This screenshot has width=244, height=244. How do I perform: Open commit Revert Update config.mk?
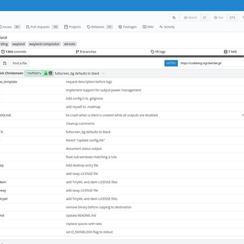coord(85,140)
